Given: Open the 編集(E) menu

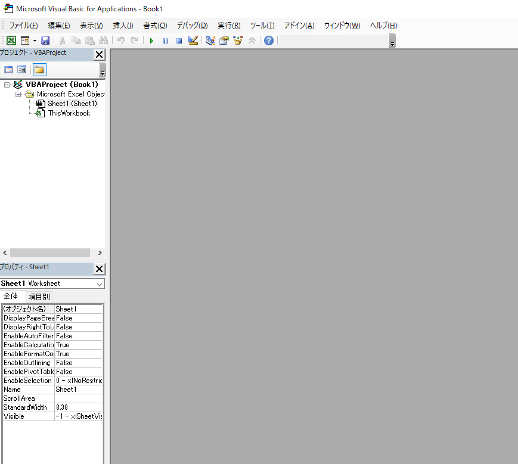Looking at the screenshot, I should click(59, 26).
